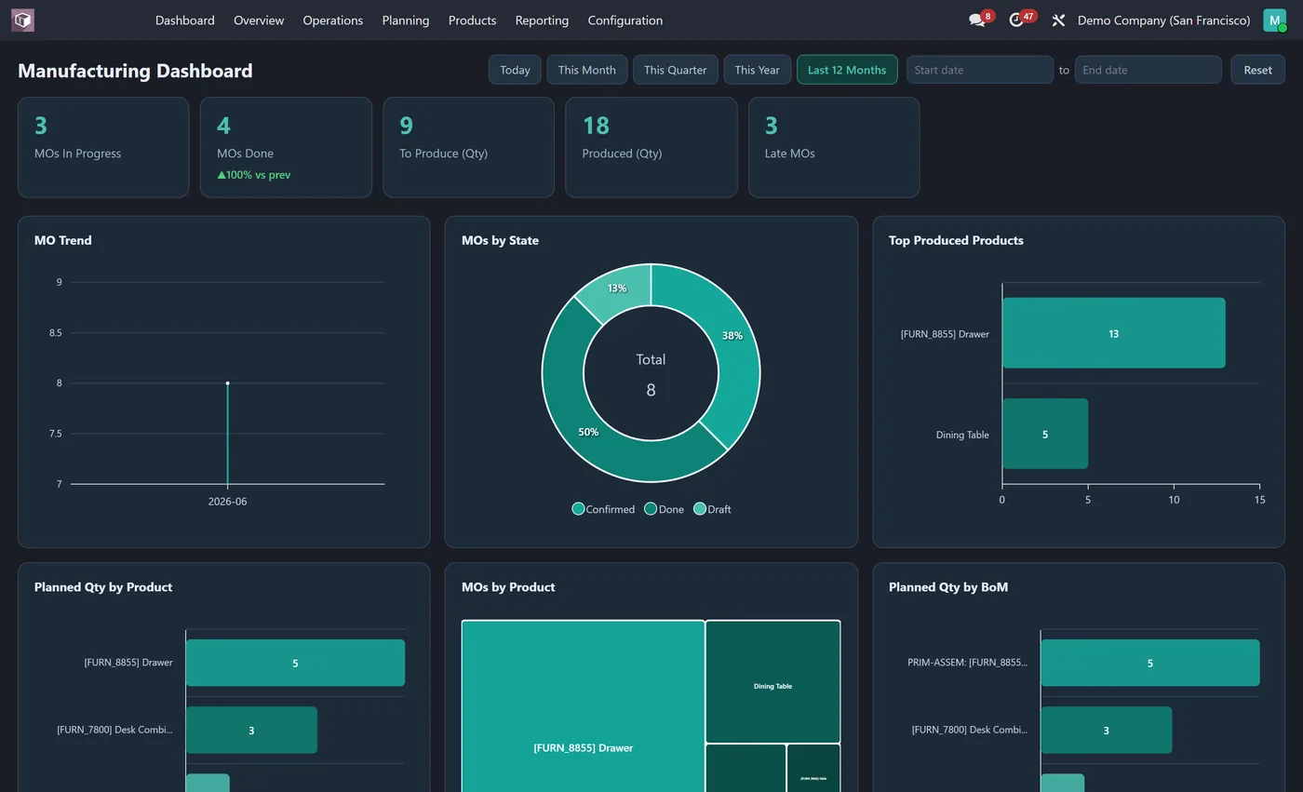
Task: Open the activities clock icon
Action: tap(1016, 20)
